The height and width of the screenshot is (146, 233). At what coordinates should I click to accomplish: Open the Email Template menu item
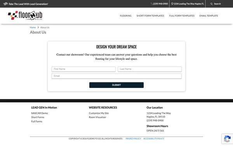pyautogui.click(x=209, y=16)
